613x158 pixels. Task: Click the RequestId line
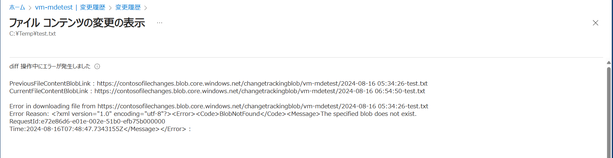[x=87, y=121]
